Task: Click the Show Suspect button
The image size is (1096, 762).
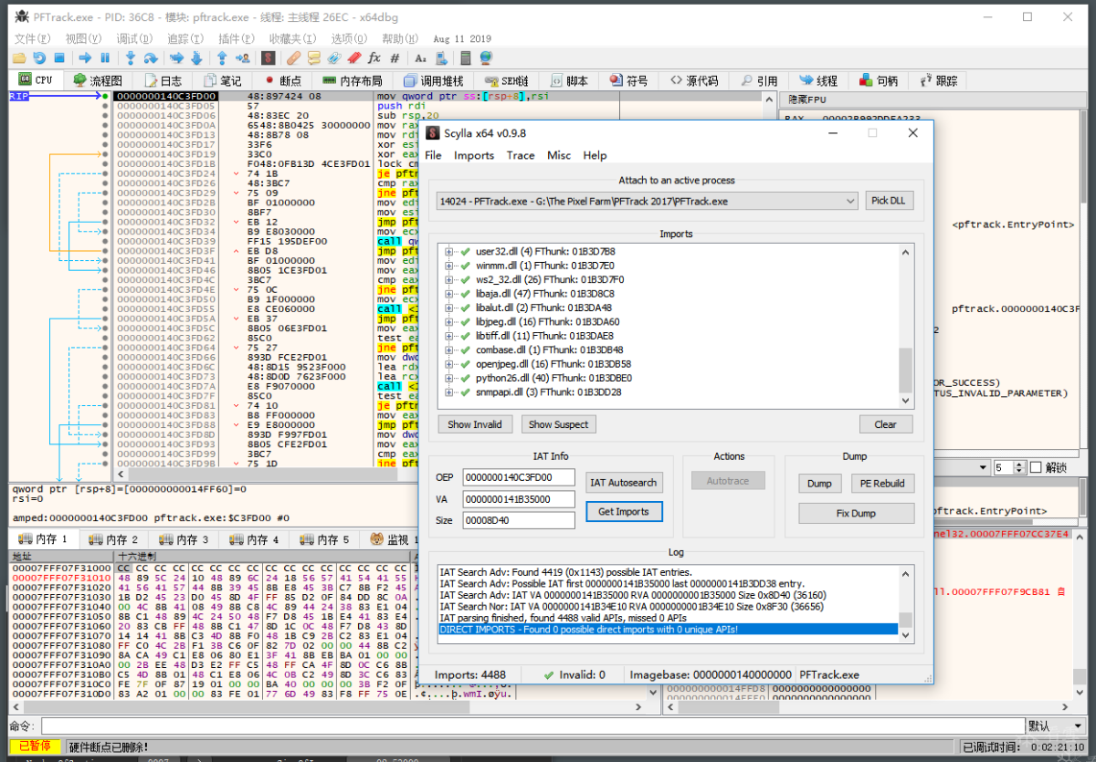Action: coord(559,424)
